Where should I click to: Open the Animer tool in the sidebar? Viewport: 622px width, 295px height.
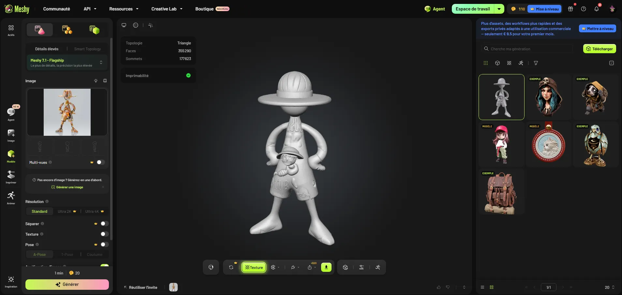11,198
